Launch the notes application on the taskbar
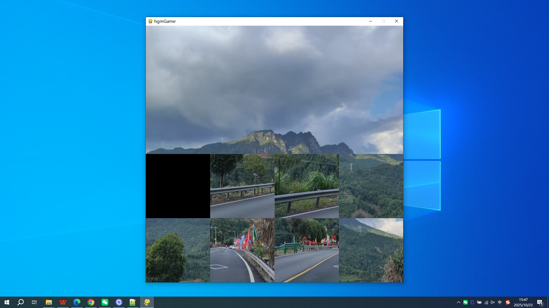The width and height of the screenshot is (549, 308). pos(133,302)
